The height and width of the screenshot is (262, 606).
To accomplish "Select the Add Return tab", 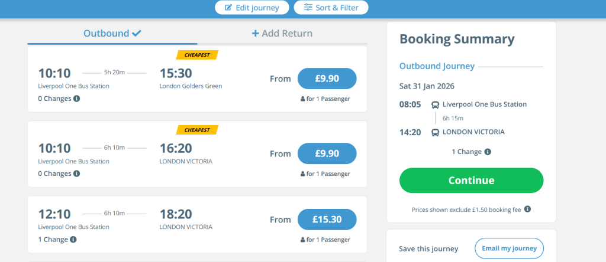I will coord(282,33).
